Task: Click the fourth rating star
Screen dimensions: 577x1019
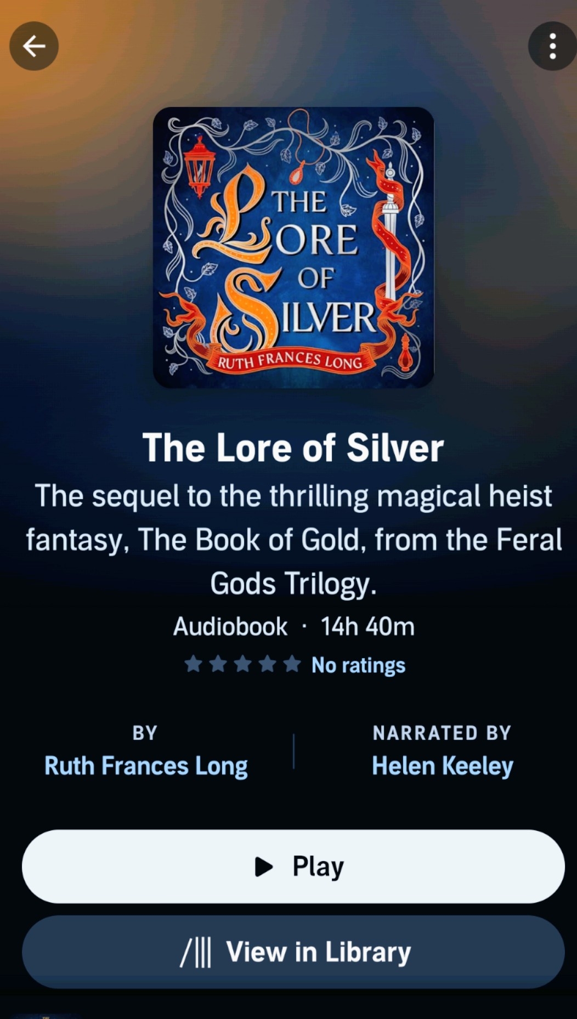Action: pyautogui.click(x=267, y=664)
